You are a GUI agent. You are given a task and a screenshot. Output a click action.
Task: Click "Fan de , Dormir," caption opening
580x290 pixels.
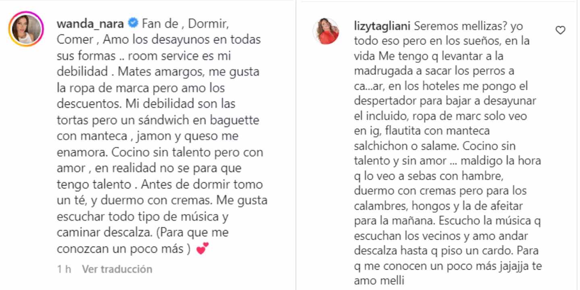coord(185,24)
